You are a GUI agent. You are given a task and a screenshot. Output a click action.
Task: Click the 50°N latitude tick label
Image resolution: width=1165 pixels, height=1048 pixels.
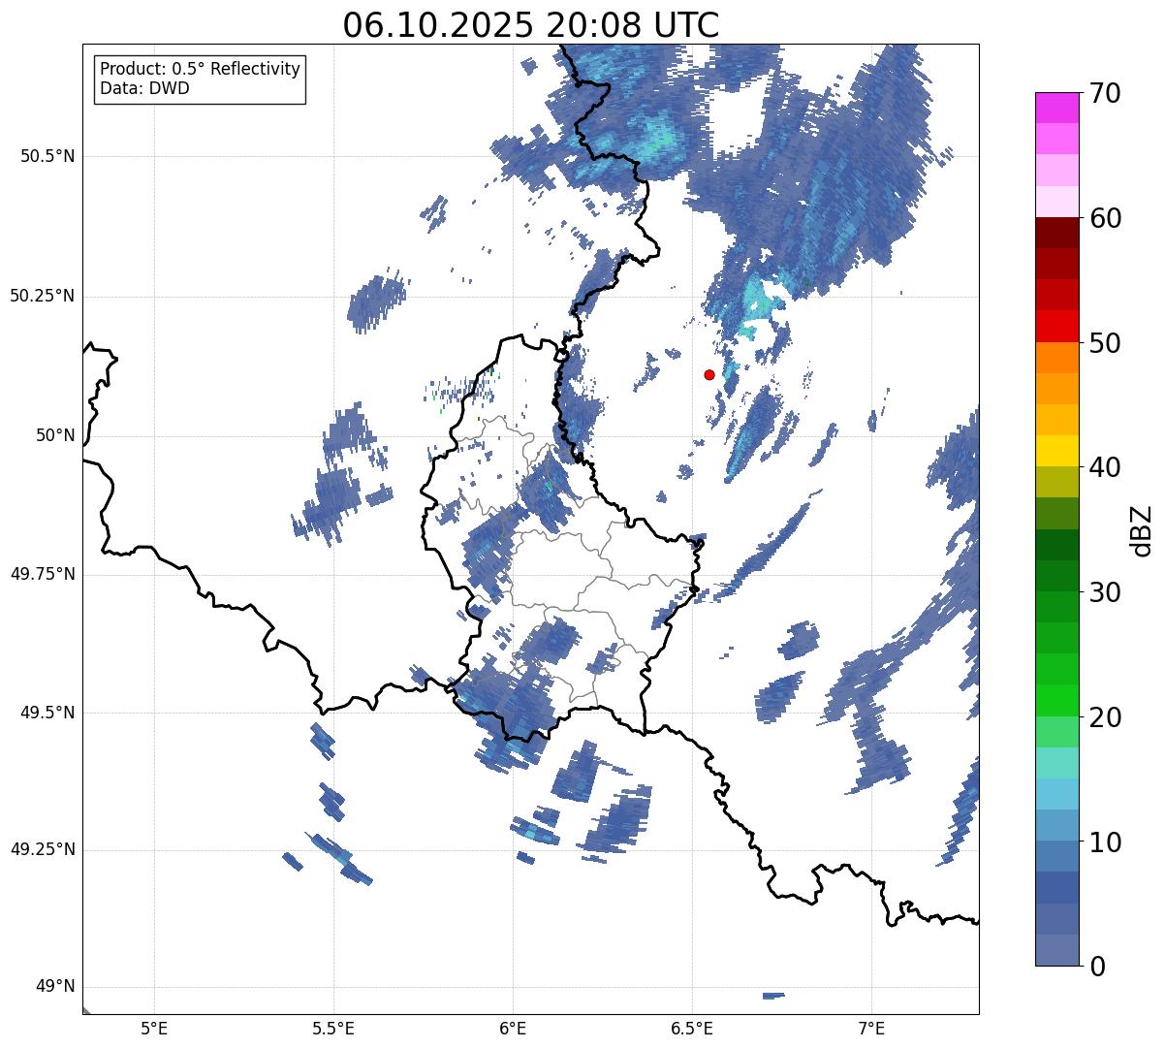pos(54,435)
